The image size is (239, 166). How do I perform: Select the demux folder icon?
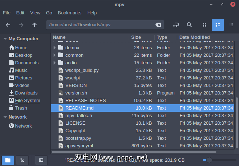point(61,47)
